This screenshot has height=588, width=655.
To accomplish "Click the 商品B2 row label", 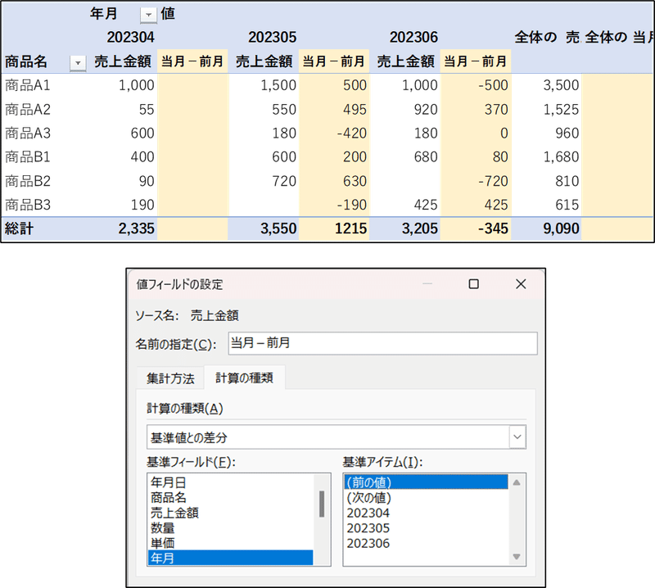I will pos(28,181).
